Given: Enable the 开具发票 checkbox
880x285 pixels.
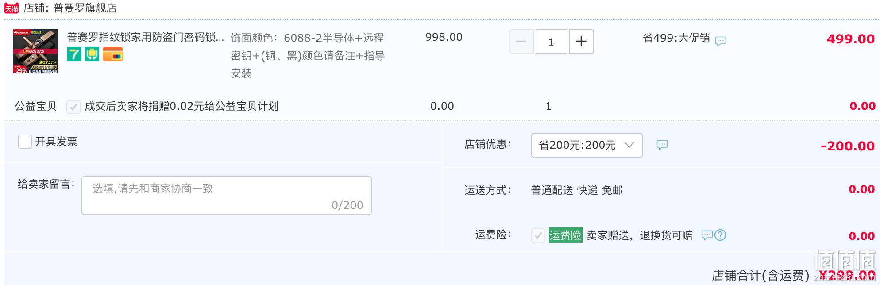Looking at the screenshot, I should point(25,142).
